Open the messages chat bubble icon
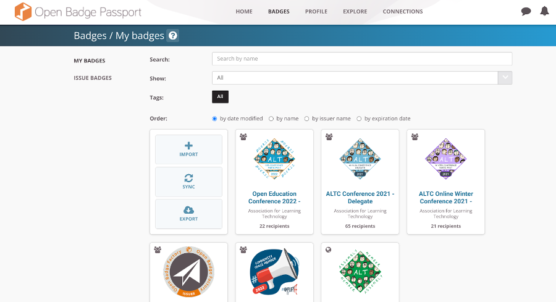Image resolution: width=556 pixels, height=302 pixels. pyautogui.click(x=526, y=11)
